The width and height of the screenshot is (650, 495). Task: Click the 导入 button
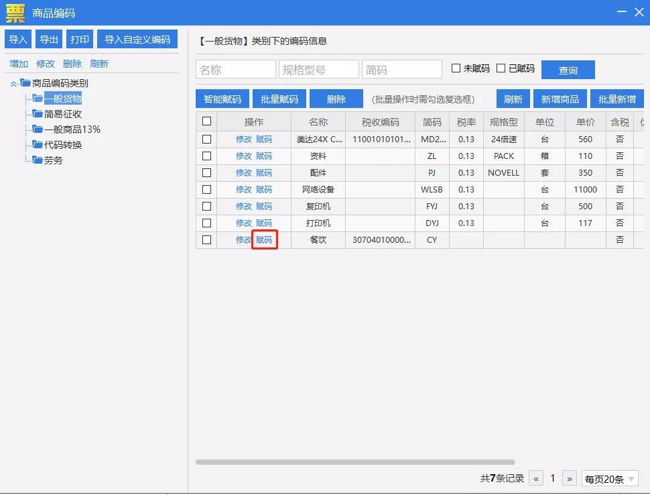click(x=18, y=40)
